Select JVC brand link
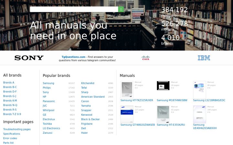This screenshot has width=233, height=145. pyautogui.click(x=45, y=106)
